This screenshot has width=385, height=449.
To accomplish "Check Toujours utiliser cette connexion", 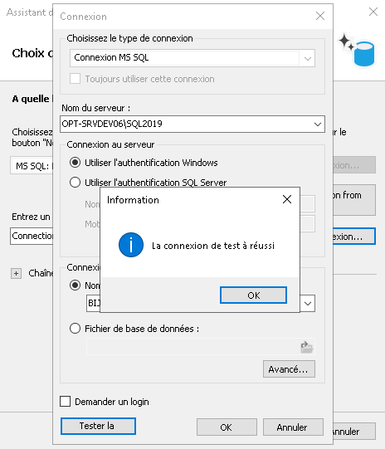I will click(x=75, y=79).
